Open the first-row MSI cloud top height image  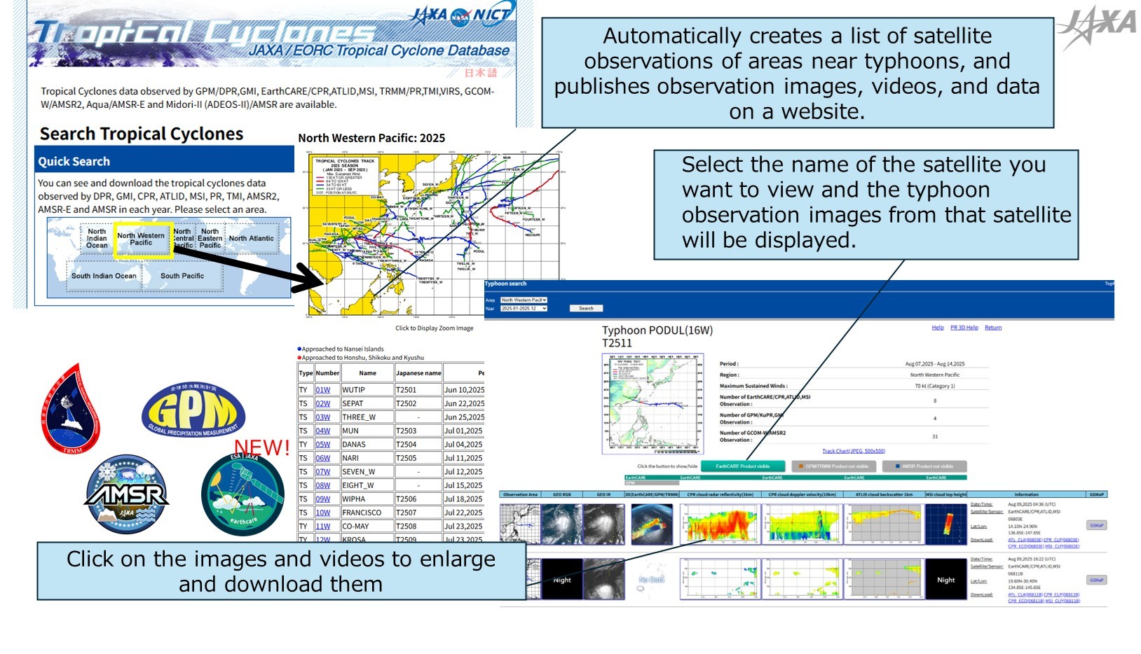pos(946,524)
